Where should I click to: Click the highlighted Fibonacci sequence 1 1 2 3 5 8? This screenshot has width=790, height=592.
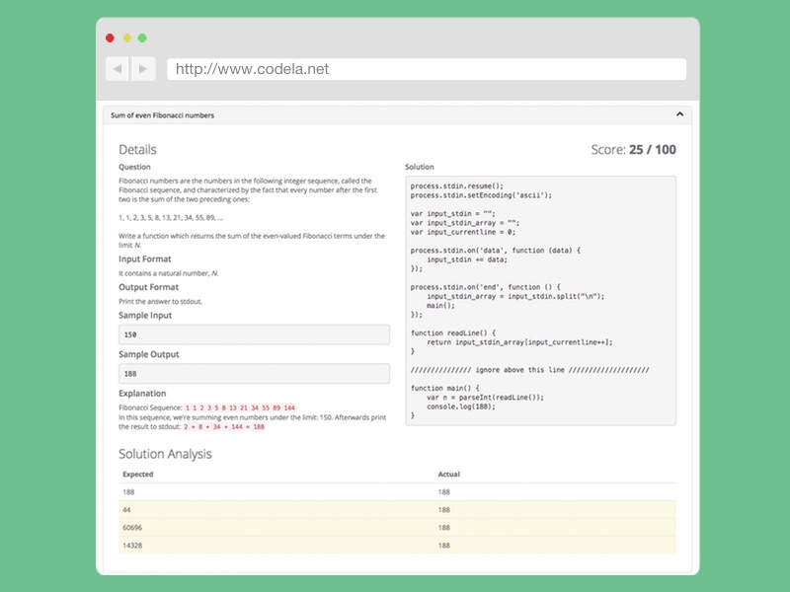[x=240, y=407]
